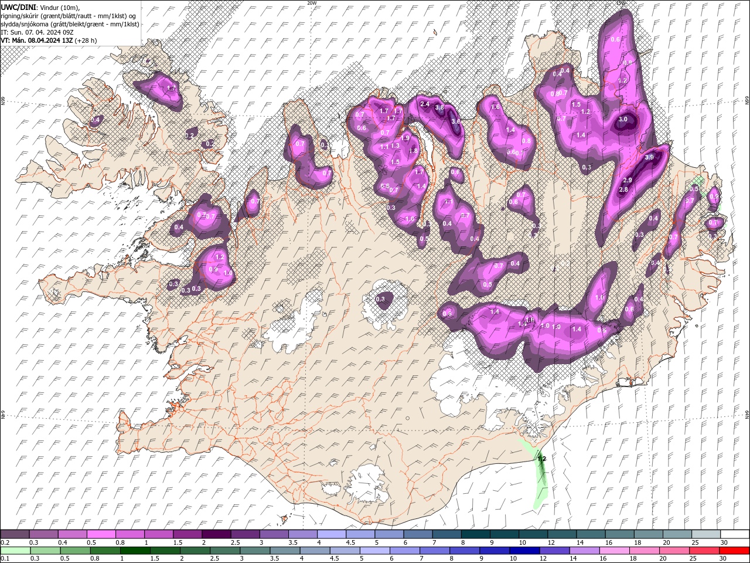Click the dark teal swatch labeled 8 in the top row
The width and height of the screenshot is (750, 563).
476,534
